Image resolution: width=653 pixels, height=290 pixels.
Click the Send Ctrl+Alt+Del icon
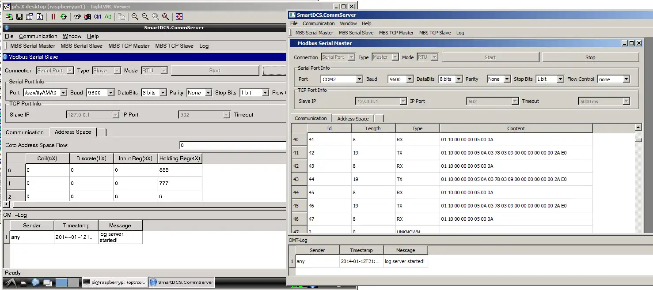tap(77, 17)
